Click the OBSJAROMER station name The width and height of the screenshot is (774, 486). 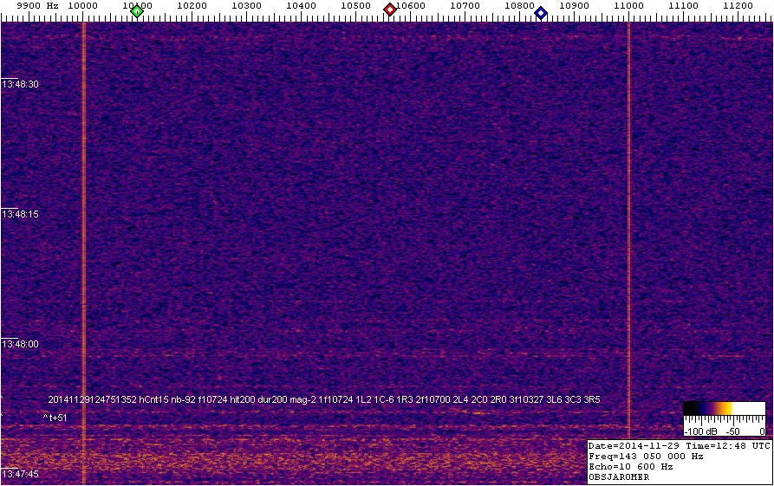point(620,477)
